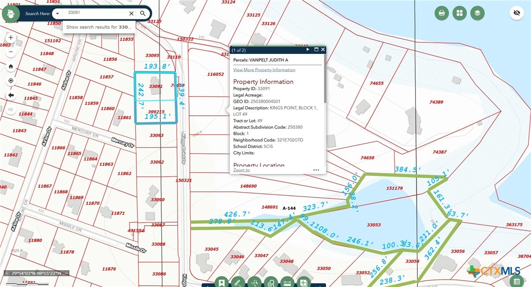Viewport: 531px width, 287px height.
Task: Maximize the parcel info popup
Action: point(316,50)
